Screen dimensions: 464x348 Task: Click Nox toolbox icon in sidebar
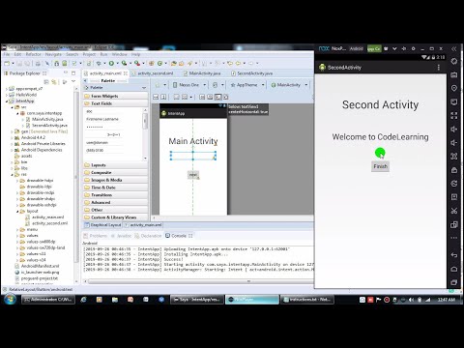tap(454, 170)
